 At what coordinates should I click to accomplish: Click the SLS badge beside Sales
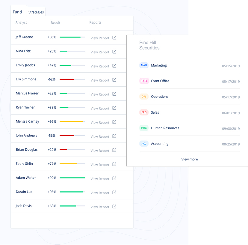[144, 112]
